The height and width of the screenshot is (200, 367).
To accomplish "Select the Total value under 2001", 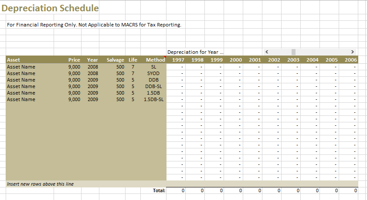I will pos(259,190).
